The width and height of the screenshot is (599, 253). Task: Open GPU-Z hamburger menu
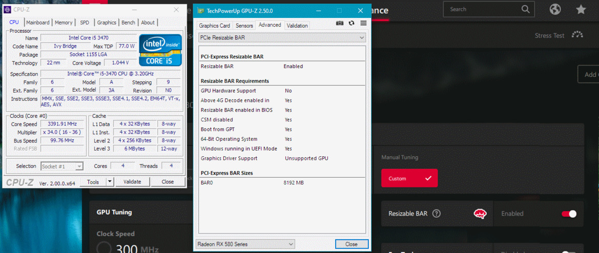[363, 23]
